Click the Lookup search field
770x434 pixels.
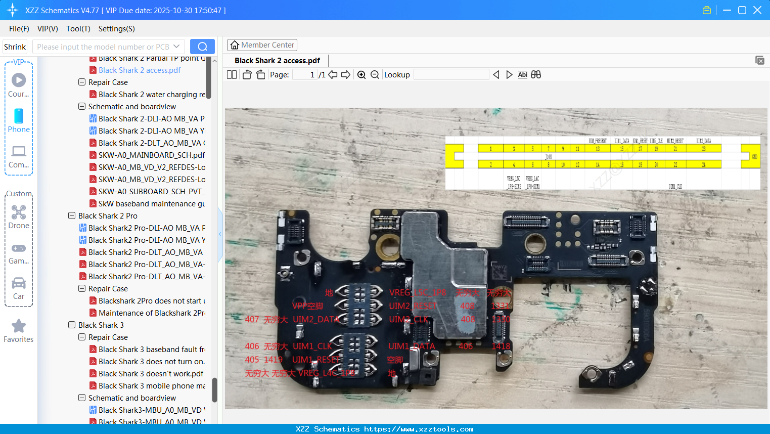(x=451, y=75)
